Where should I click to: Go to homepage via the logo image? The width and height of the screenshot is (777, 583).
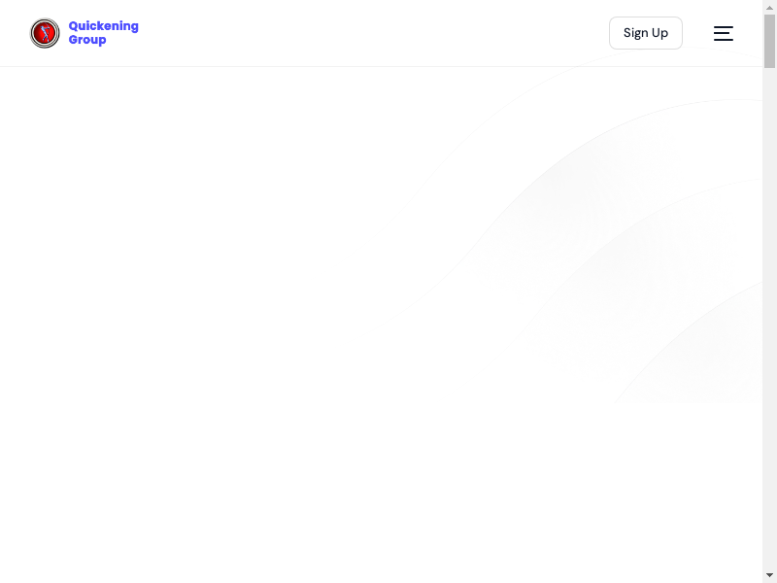tap(45, 33)
